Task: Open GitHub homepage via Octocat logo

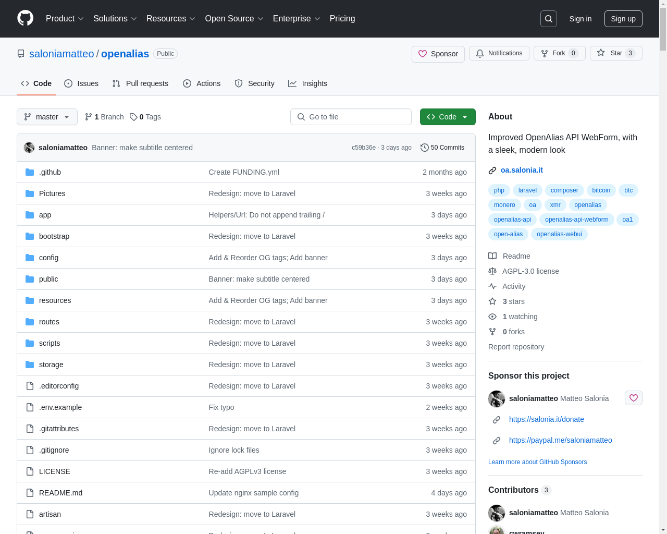Action: pyautogui.click(x=26, y=18)
